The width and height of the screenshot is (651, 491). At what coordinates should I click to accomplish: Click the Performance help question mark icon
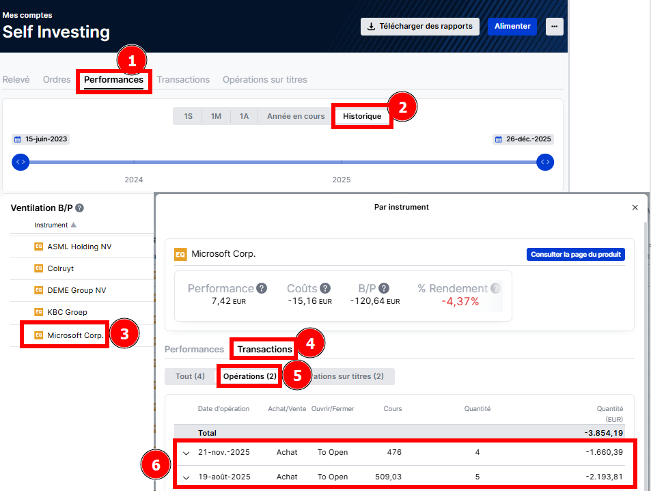262,289
